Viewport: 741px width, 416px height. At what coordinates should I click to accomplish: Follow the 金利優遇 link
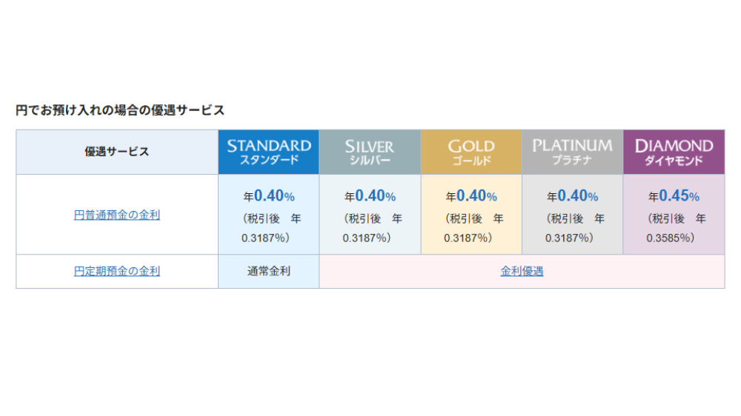click(522, 271)
